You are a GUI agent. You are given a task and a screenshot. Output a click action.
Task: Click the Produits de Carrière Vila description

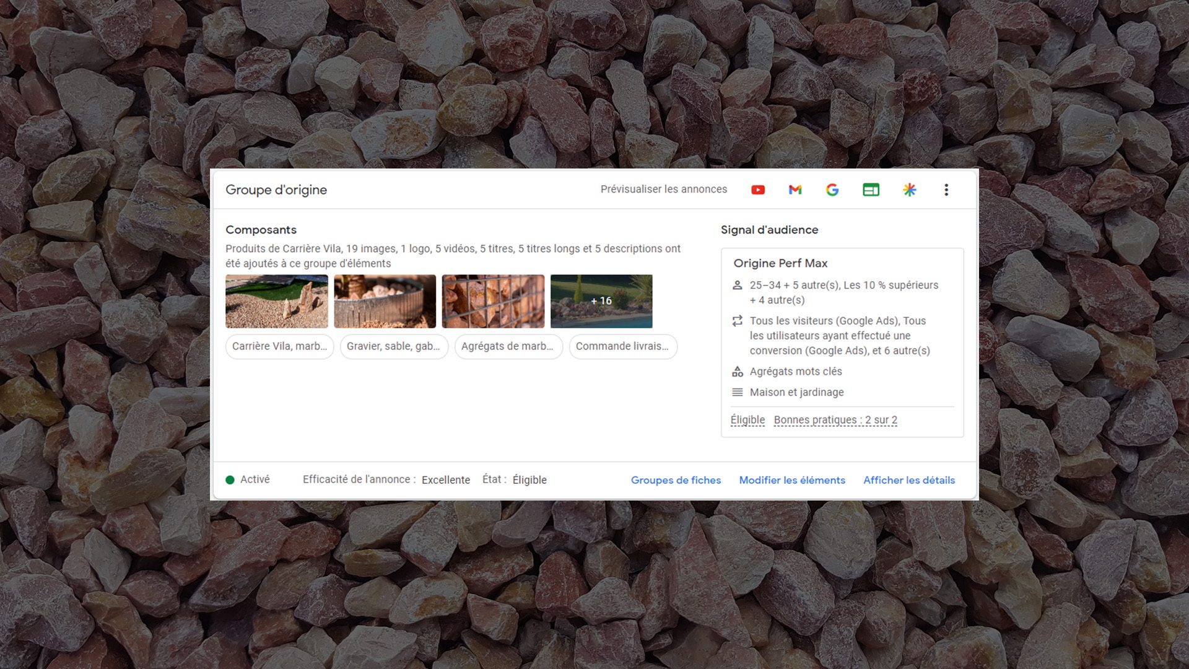click(x=453, y=256)
